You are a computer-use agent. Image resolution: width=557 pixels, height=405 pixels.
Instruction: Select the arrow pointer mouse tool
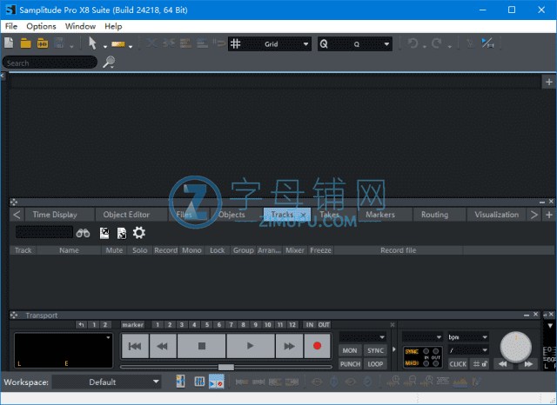coord(92,43)
